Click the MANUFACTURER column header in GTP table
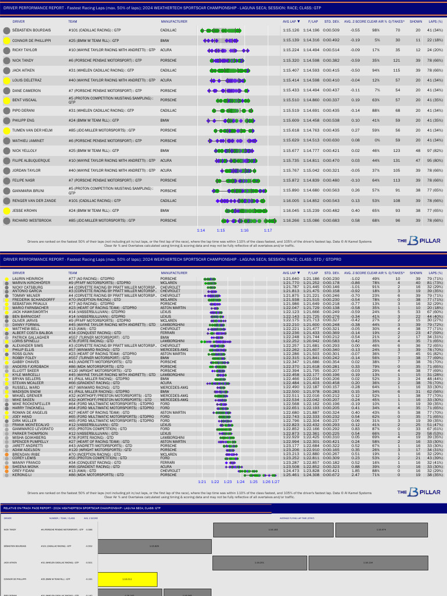The width and height of the screenshot is (447, 596). pos(174,22)
